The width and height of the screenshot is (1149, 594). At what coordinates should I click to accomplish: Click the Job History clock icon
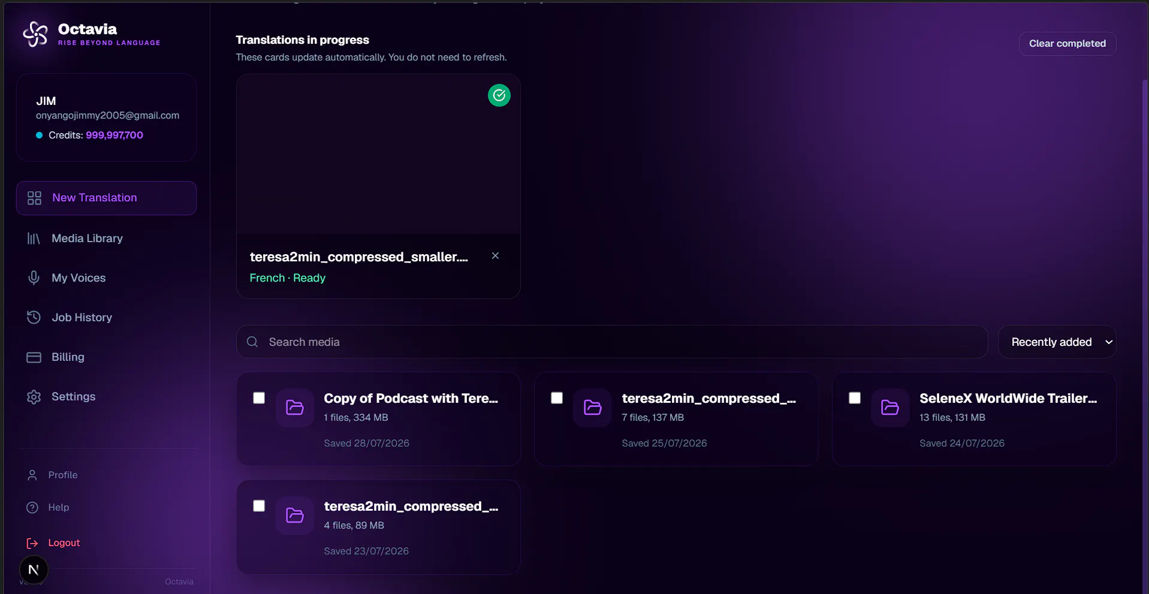tap(34, 317)
